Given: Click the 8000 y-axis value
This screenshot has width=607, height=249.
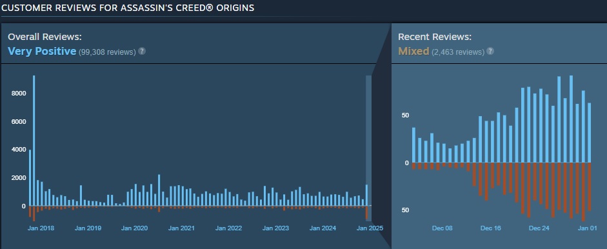Looking at the screenshot, I should (19, 94).
